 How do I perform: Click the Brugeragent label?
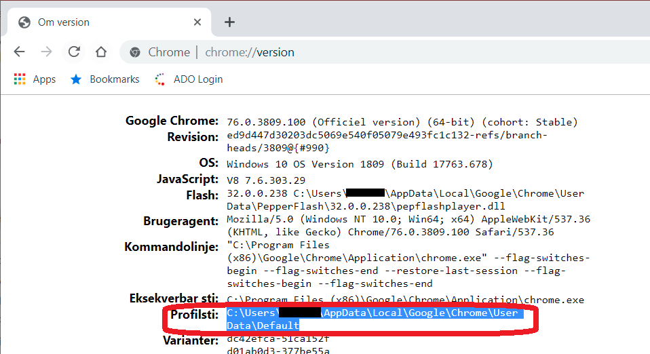point(180,221)
